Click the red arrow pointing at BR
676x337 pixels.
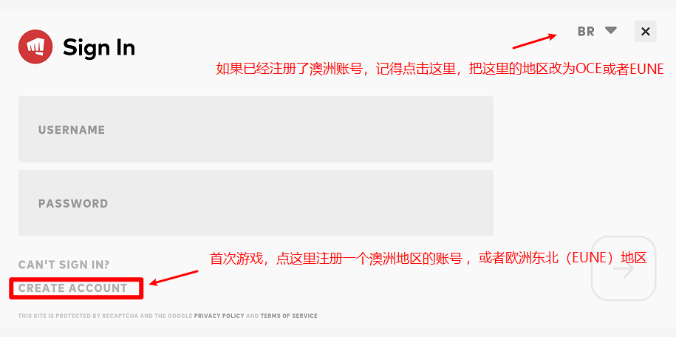(534, 41)
